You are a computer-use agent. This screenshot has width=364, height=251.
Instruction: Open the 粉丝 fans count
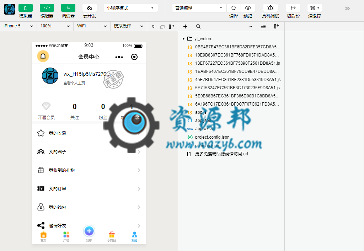click(103, 111)
